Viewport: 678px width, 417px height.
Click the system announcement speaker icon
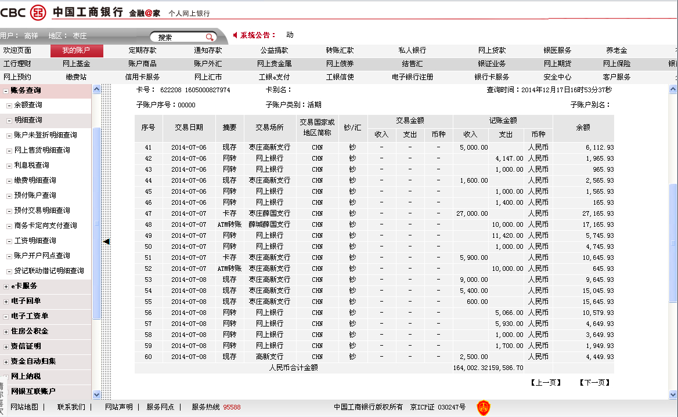pos(235,35)
